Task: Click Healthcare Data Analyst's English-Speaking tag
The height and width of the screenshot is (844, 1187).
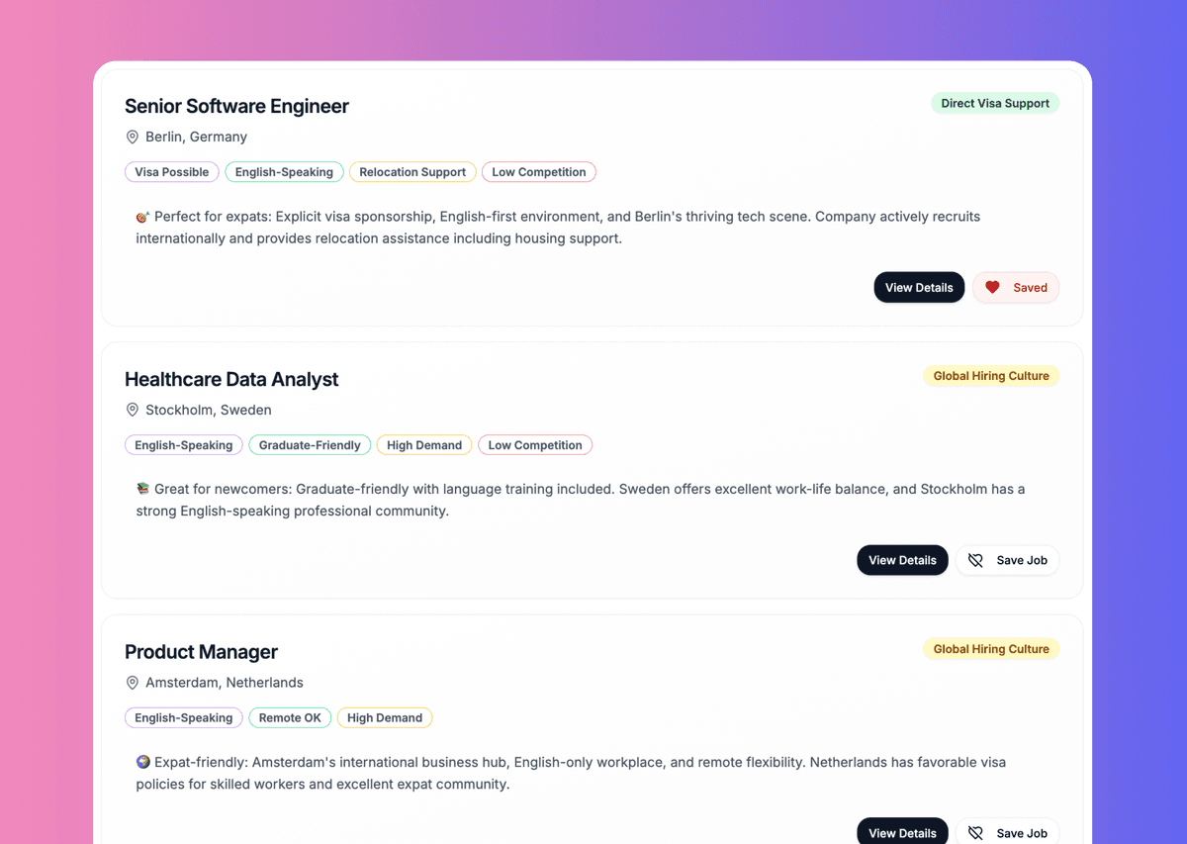Action: pos(184,445)
